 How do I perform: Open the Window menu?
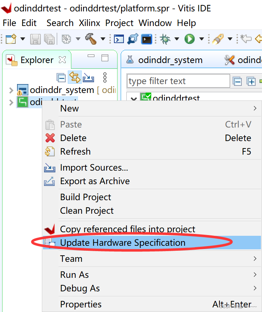(x=155, y=23)
